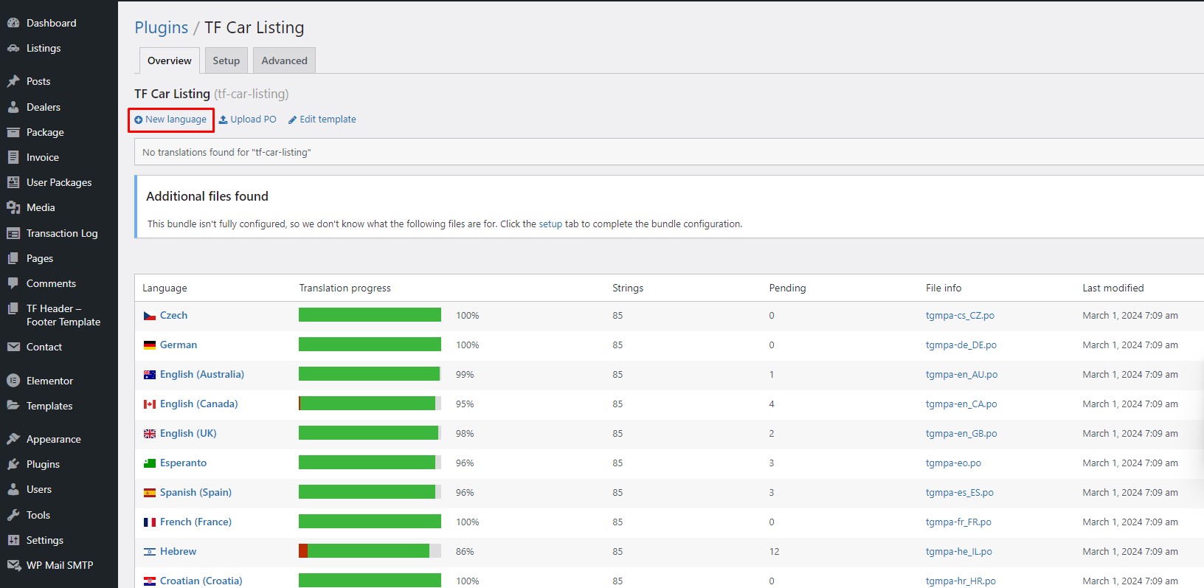Open the Croatian (Croatia) translation
1204x588 pixels.
click(201, 581)
